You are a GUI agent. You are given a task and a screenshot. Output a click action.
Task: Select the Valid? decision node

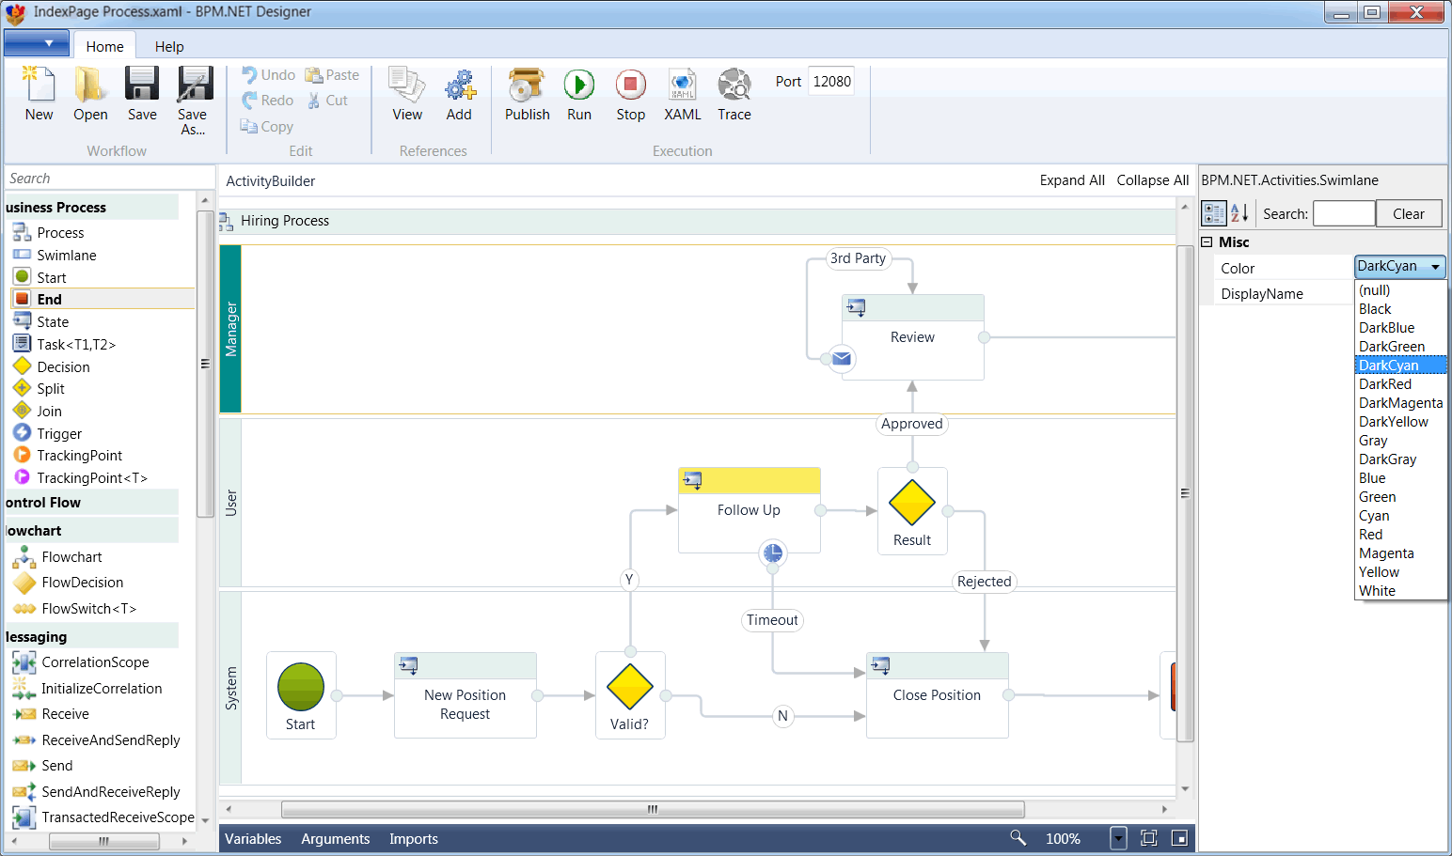[x=630, y=695]
